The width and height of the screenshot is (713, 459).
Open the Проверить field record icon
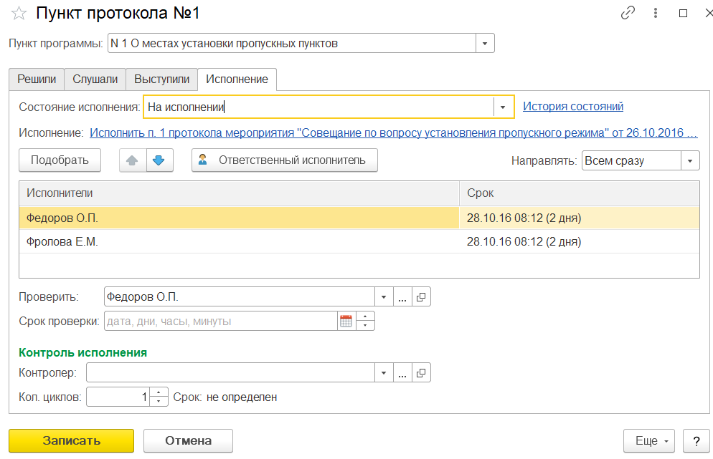point(421,296)
